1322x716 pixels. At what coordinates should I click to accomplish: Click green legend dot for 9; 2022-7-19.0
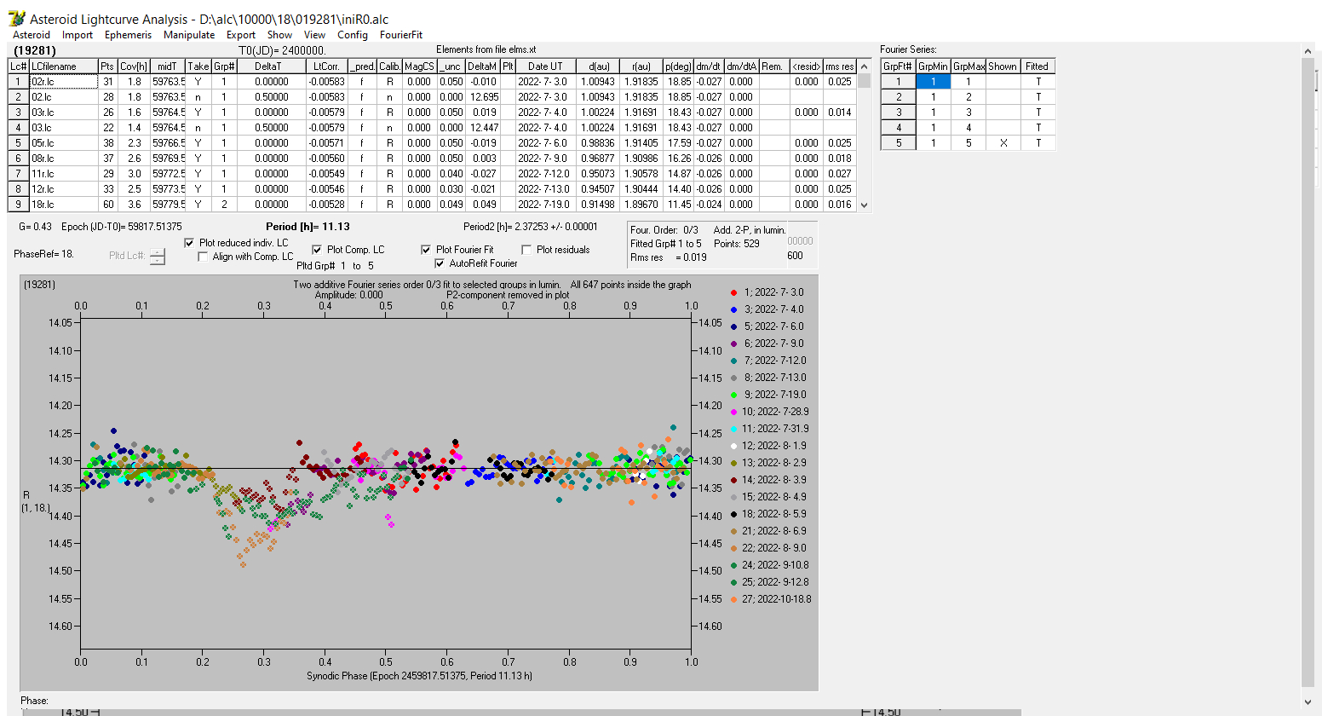(733, 395)
